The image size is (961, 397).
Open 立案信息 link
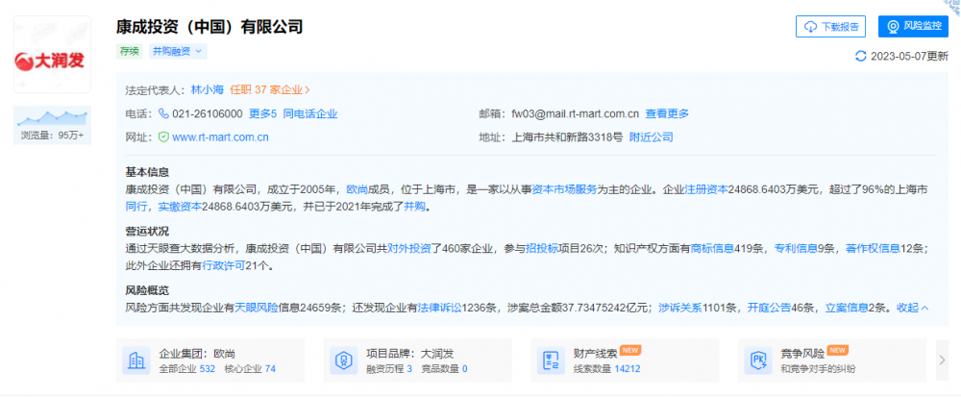[x=847, y=308]
